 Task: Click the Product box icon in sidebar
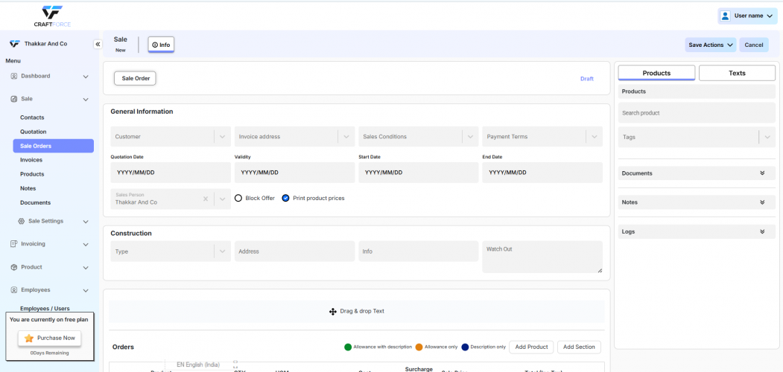[13, 267]
